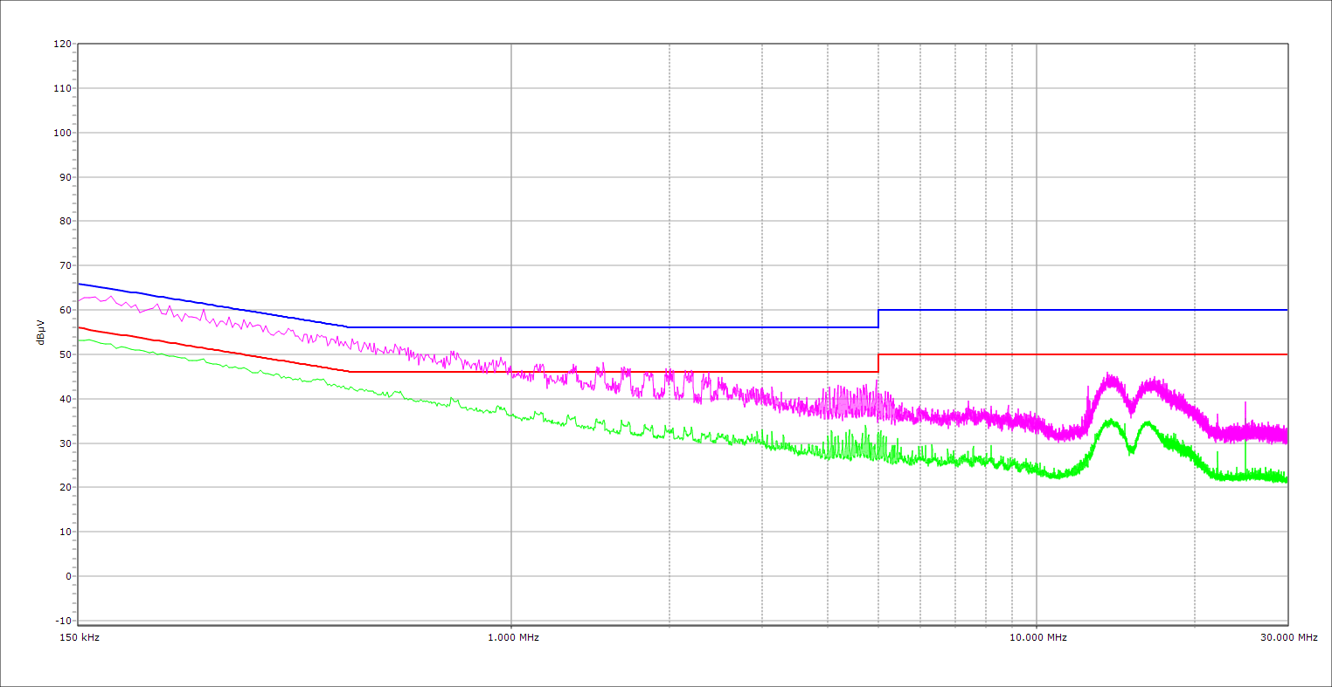Select the green trace's highest hump above 10 MHz
The height and width of the screenshot is (687, 1332).
[1110, 422]
